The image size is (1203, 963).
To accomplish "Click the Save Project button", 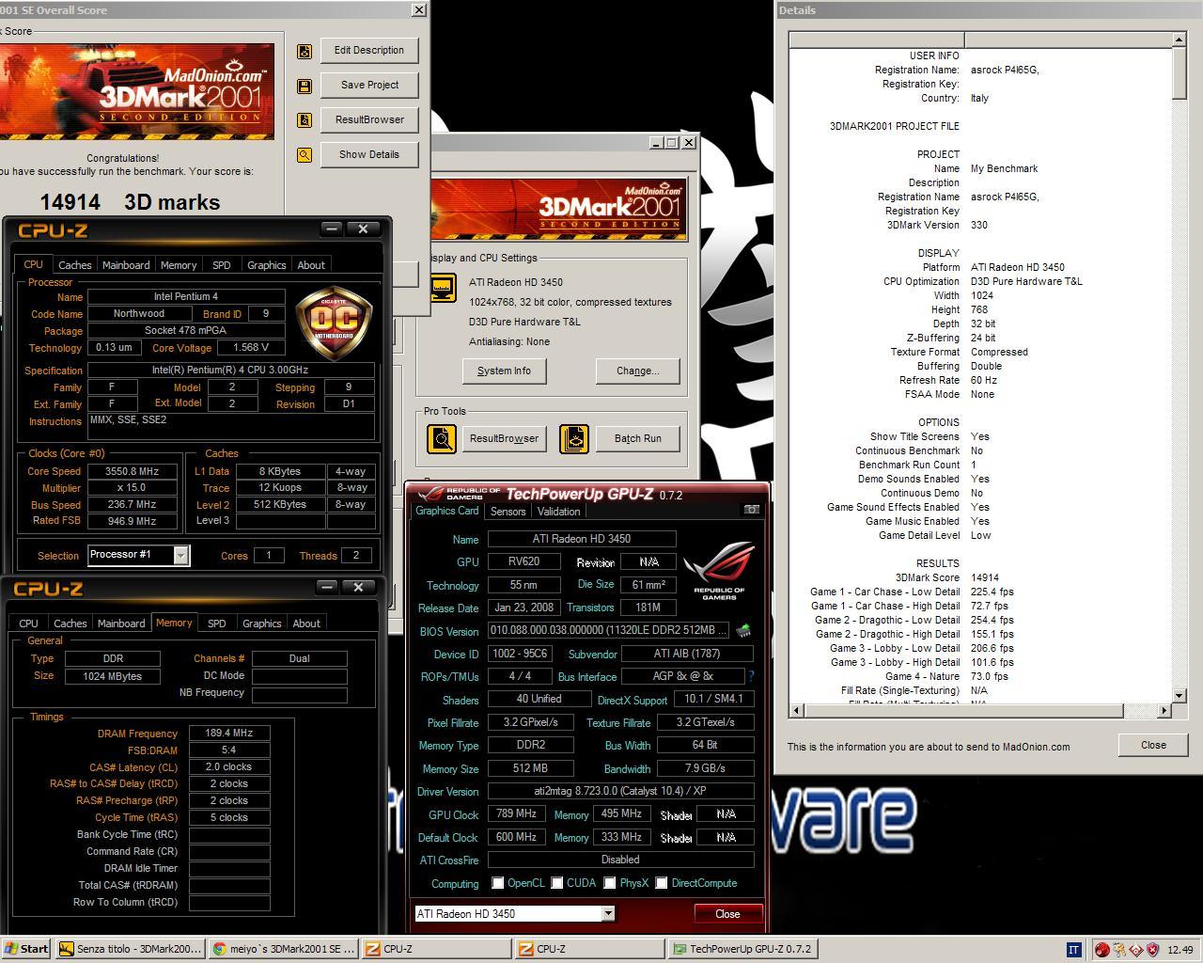I will point(369,86).
